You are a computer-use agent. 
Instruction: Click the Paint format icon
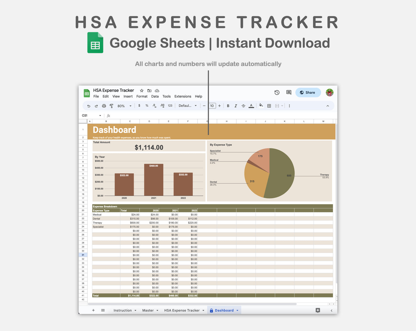pos(111,106)
